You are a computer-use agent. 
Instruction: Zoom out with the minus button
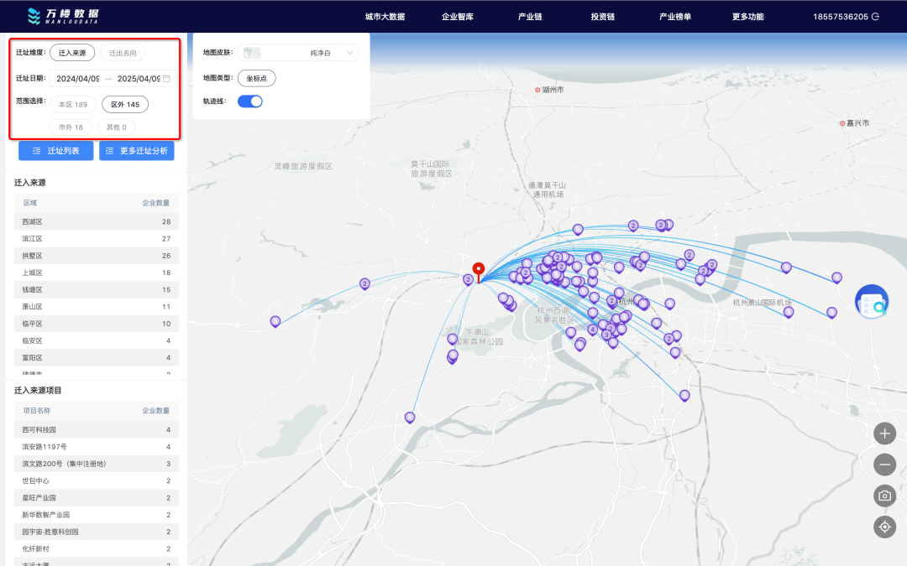pos(884,465)
